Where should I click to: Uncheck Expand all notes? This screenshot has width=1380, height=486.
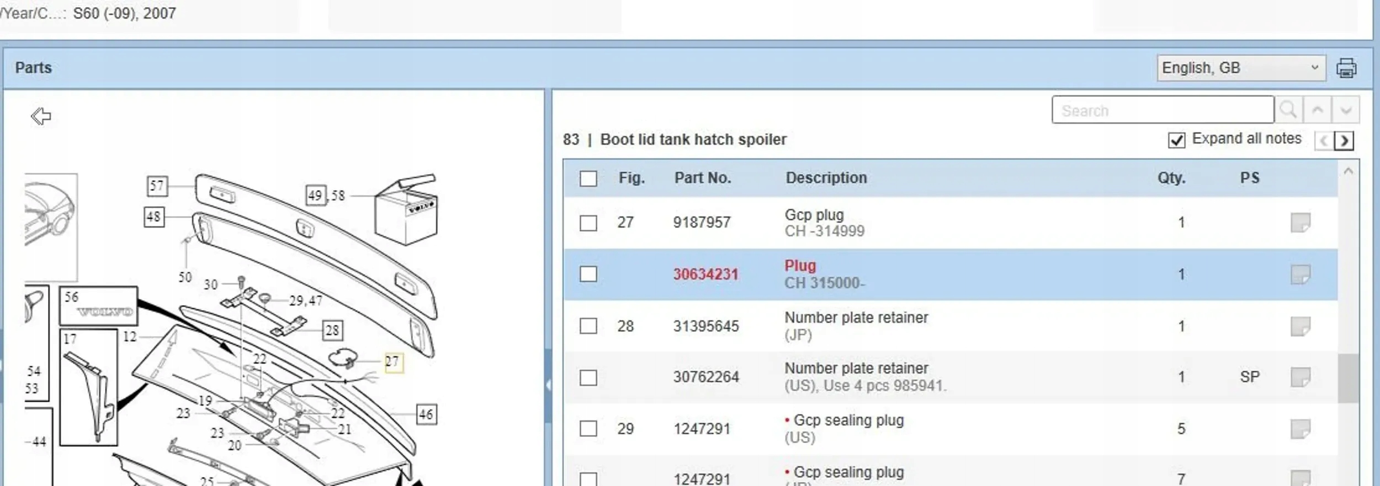point(1176,141)
